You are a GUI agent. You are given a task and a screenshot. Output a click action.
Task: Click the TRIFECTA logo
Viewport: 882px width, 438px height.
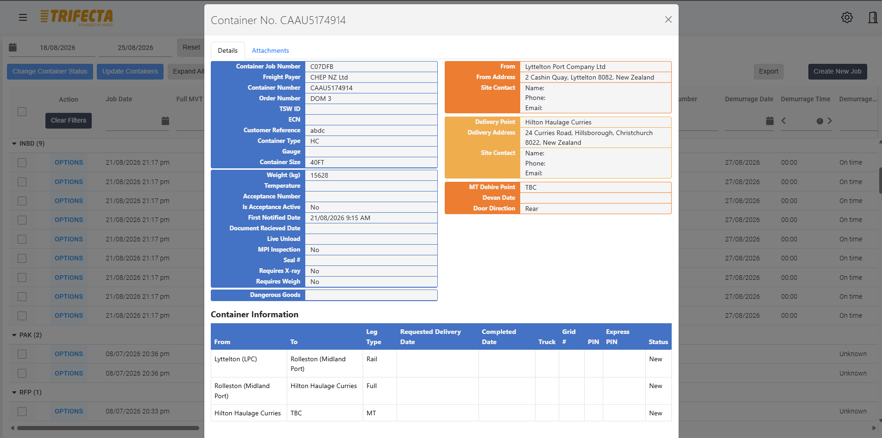[77, 18]
